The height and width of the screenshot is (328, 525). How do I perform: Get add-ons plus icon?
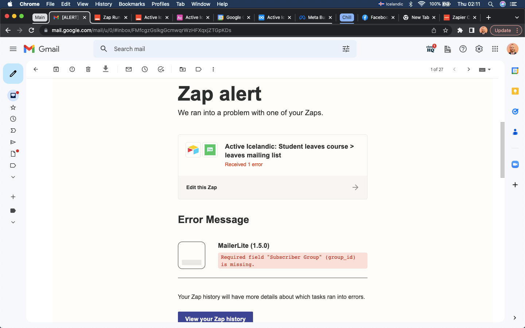coord(515,185)
